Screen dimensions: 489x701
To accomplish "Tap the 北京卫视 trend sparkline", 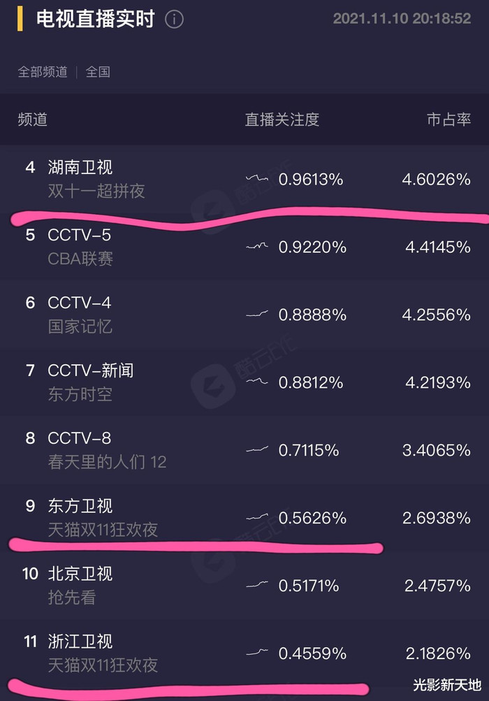I will (257, 585).
